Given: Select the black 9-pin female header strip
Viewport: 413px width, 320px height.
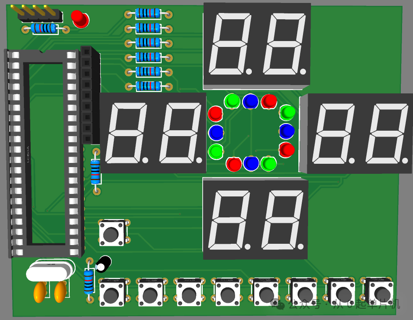Looking at the screenshot, I should [90, 95].
